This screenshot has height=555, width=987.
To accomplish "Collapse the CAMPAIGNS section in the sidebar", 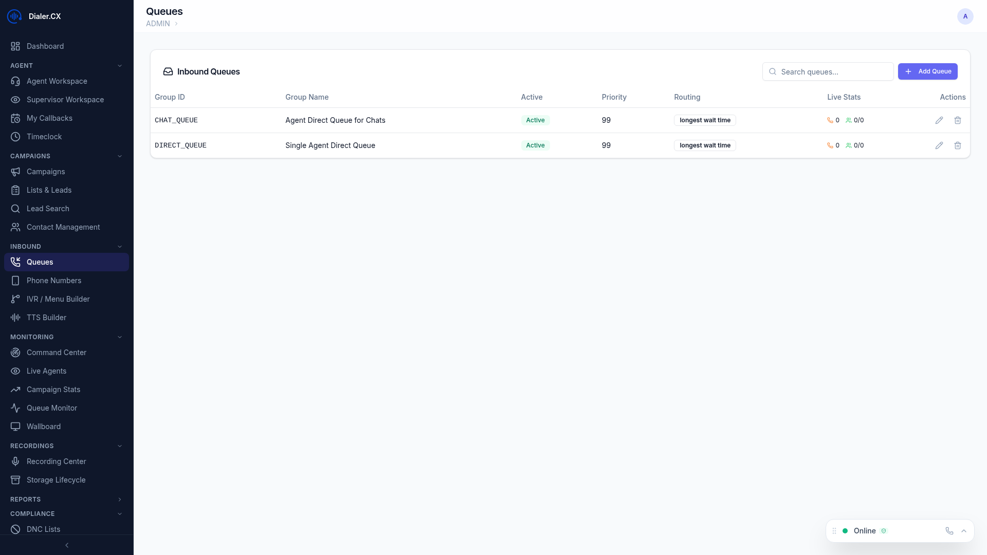I will [120, 156].
